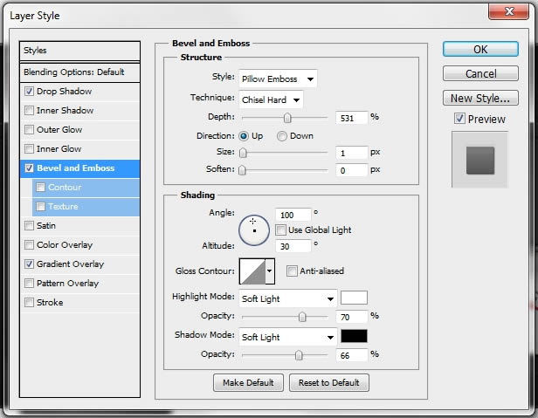Click the Soften pixel value field
Image resolution: width=538 pixels, height=418 pixels.
point(352,170)
